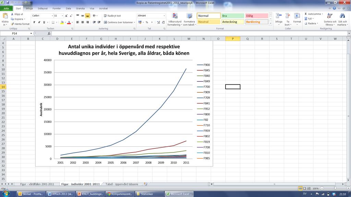Click the insert function fx icon
The width and height of the screenshot is (351, 197).
pyautogui.click(x=49, y=33)
